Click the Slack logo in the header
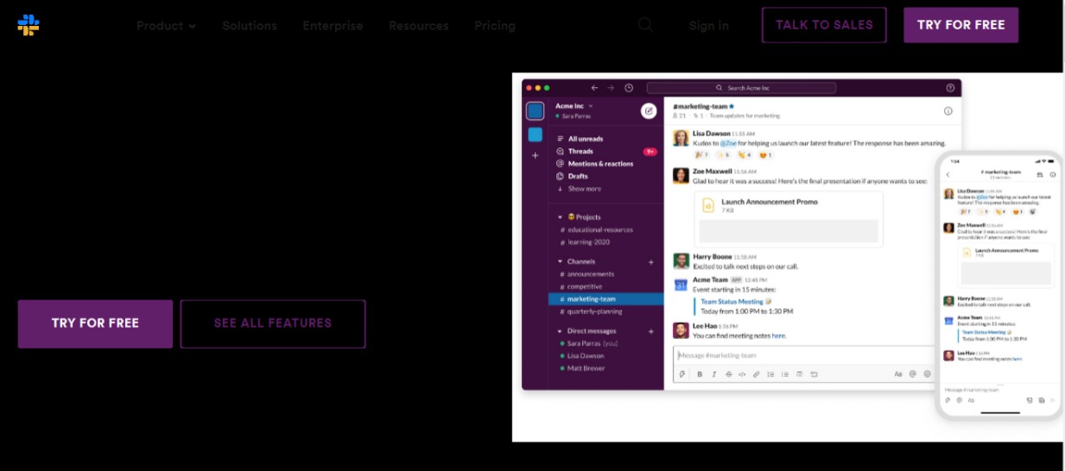Viewport: 1065px width, 471px height. (29, 25)
